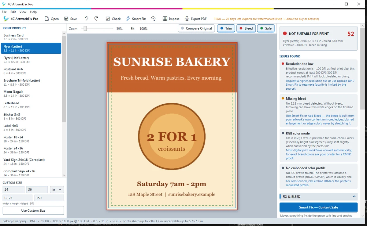Image resolution: width=367 pixels, height=226 pixels.
Task: Open Missing bleed issue card
Action: tap(318, 111)
